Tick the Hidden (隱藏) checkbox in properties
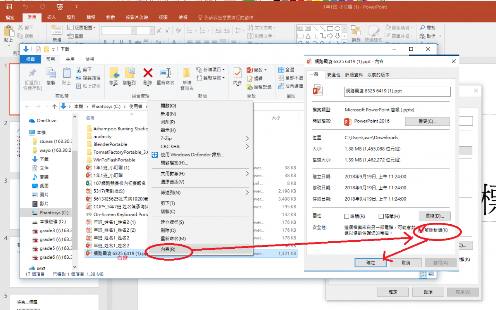 pos(381,216)
